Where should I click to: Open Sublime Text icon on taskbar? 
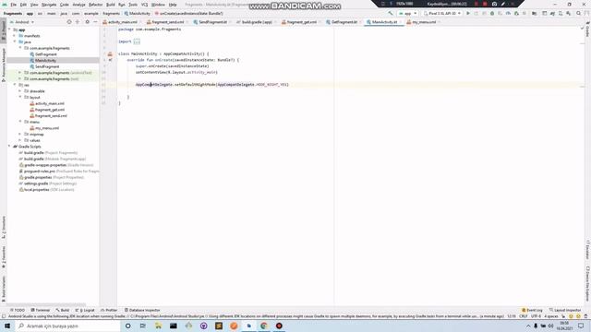click(219, 326)
